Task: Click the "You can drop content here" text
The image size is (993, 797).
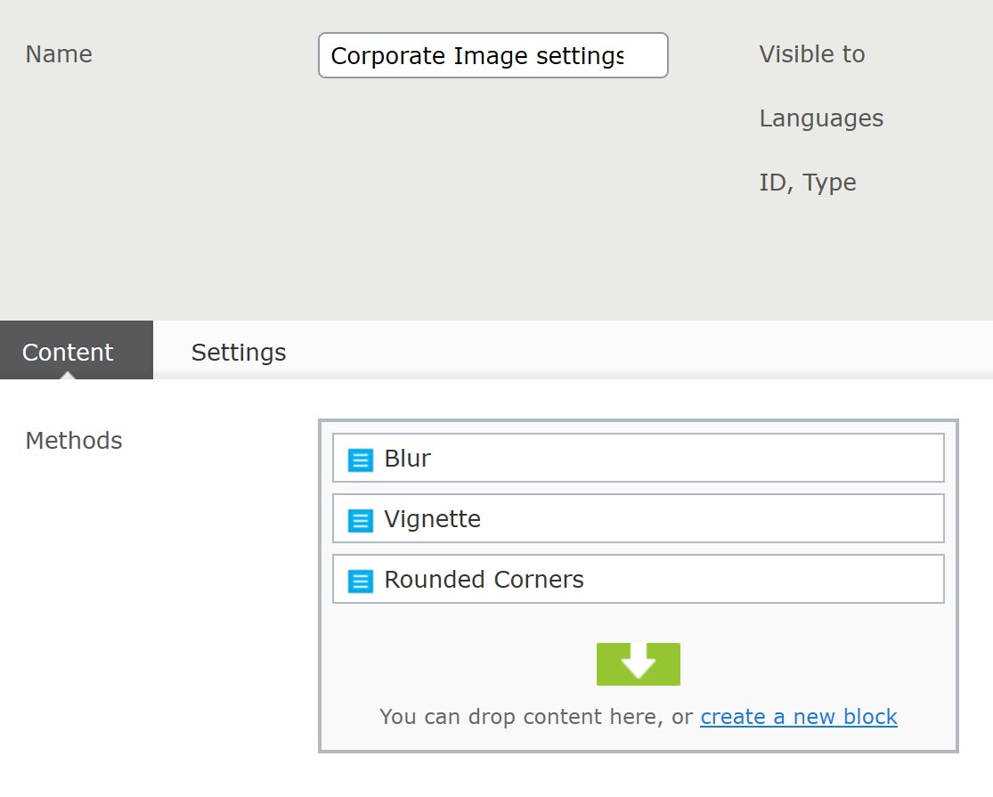Action: pyautogui.click(x=534, y=717)
